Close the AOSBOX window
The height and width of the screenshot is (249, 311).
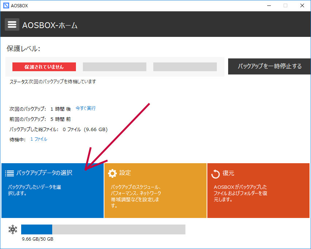coord(302,5)
